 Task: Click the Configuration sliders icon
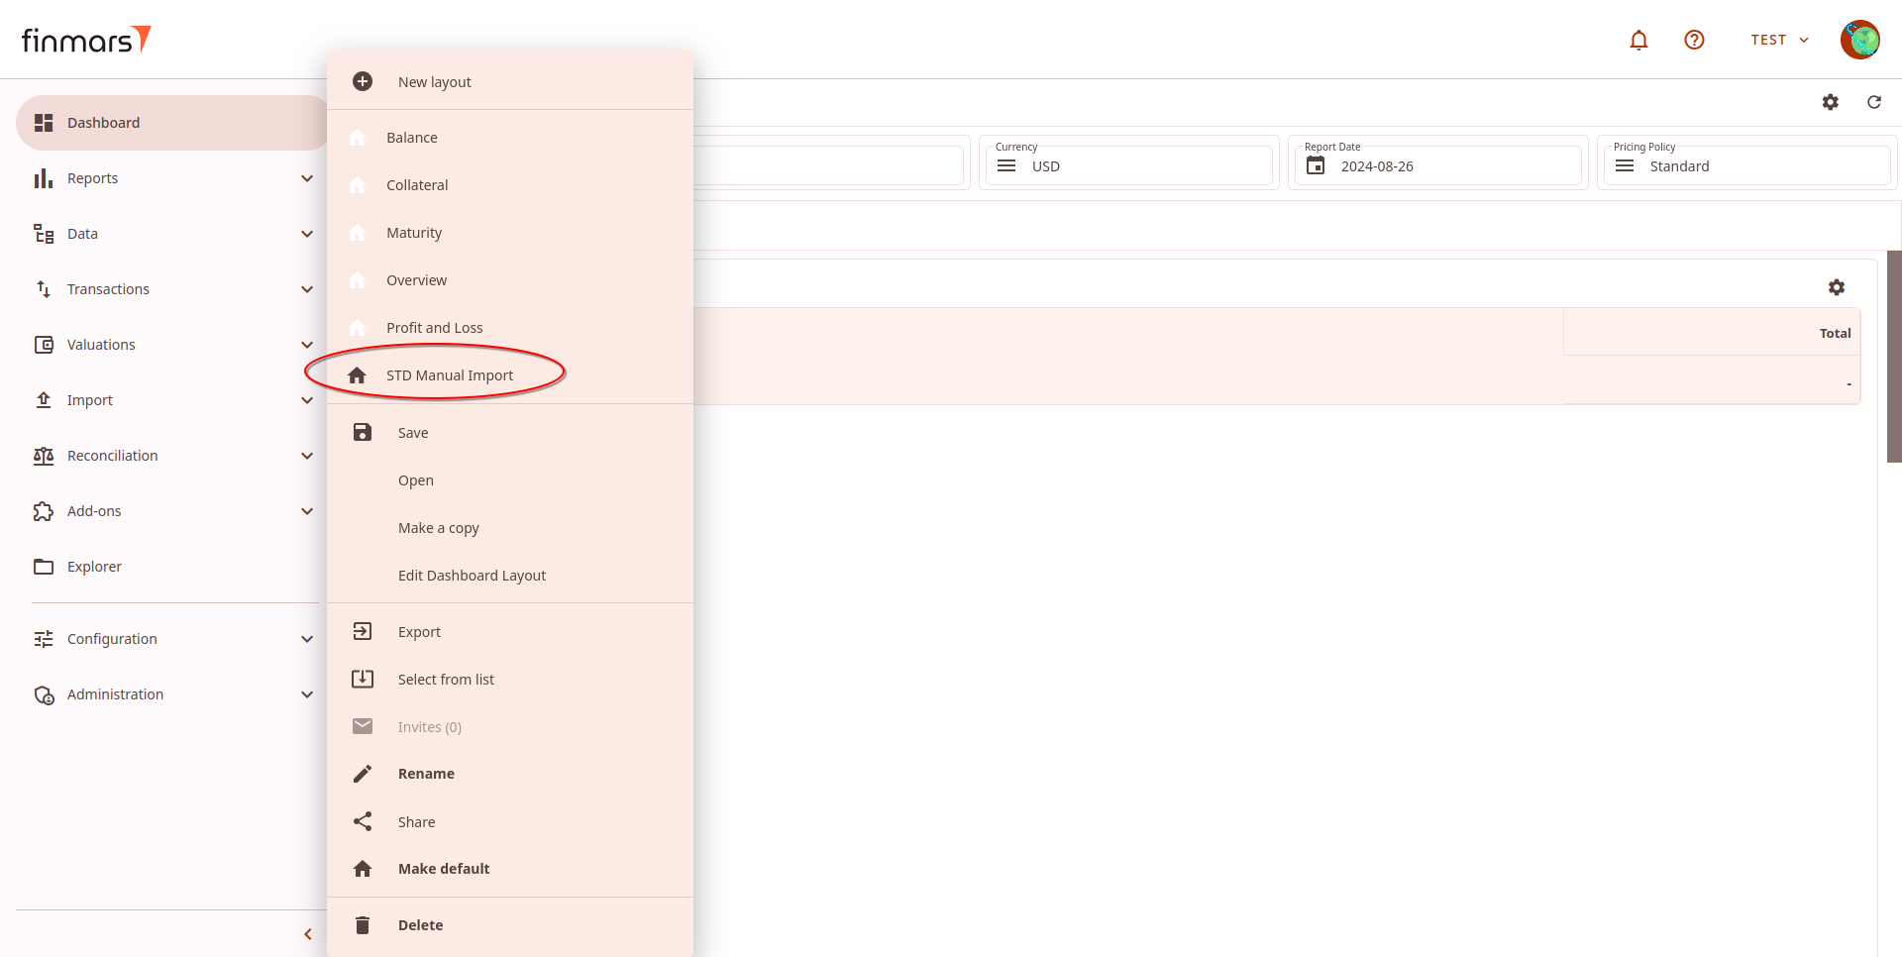(x=44, y=639)
